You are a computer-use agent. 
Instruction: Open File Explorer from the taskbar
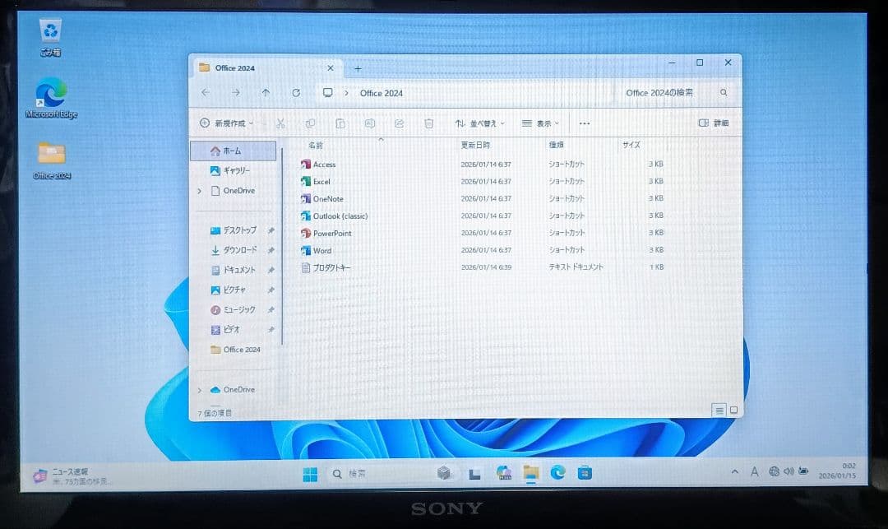(530, 472)
